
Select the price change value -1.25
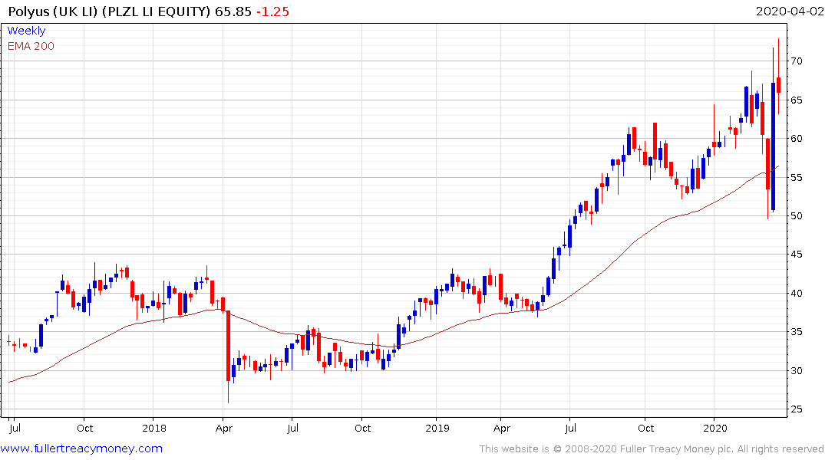272,11
